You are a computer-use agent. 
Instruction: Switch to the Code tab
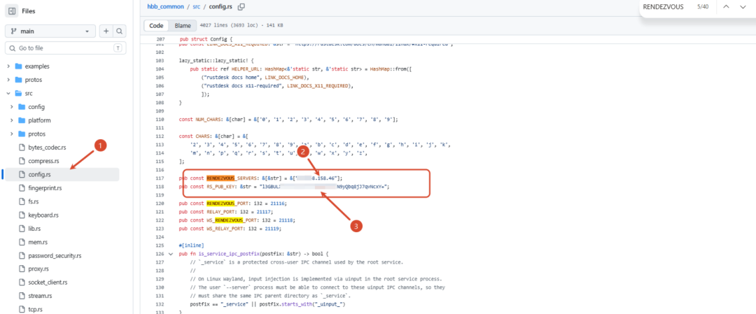point(156,25)
